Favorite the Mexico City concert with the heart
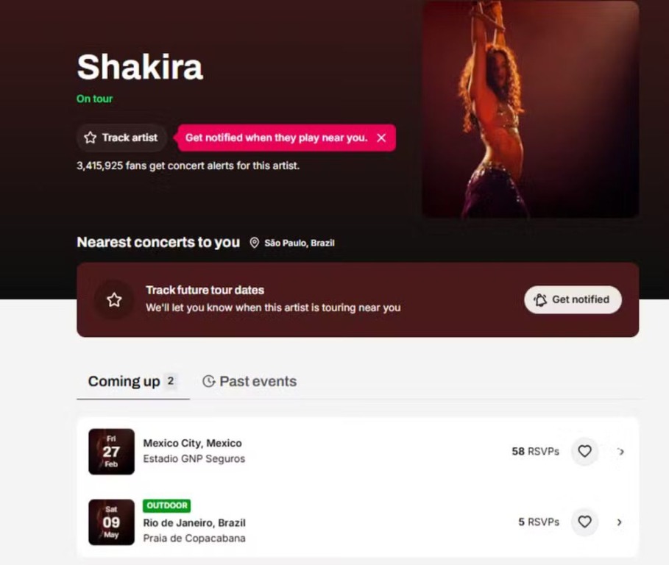The width and height of the screenshot is (669, 565). (x=584, y=452)
